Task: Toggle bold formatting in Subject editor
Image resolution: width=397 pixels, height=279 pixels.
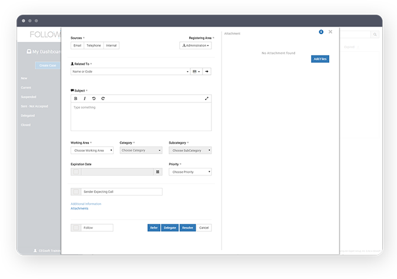Action: coord(75,98)
